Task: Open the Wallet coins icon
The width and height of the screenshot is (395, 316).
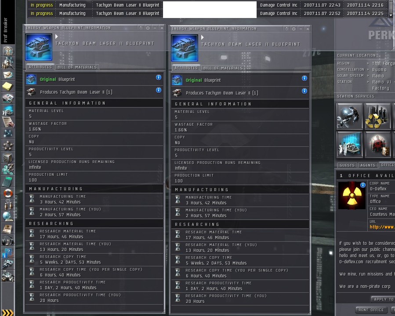Action: pyautogui.click(x=8, y=170)
